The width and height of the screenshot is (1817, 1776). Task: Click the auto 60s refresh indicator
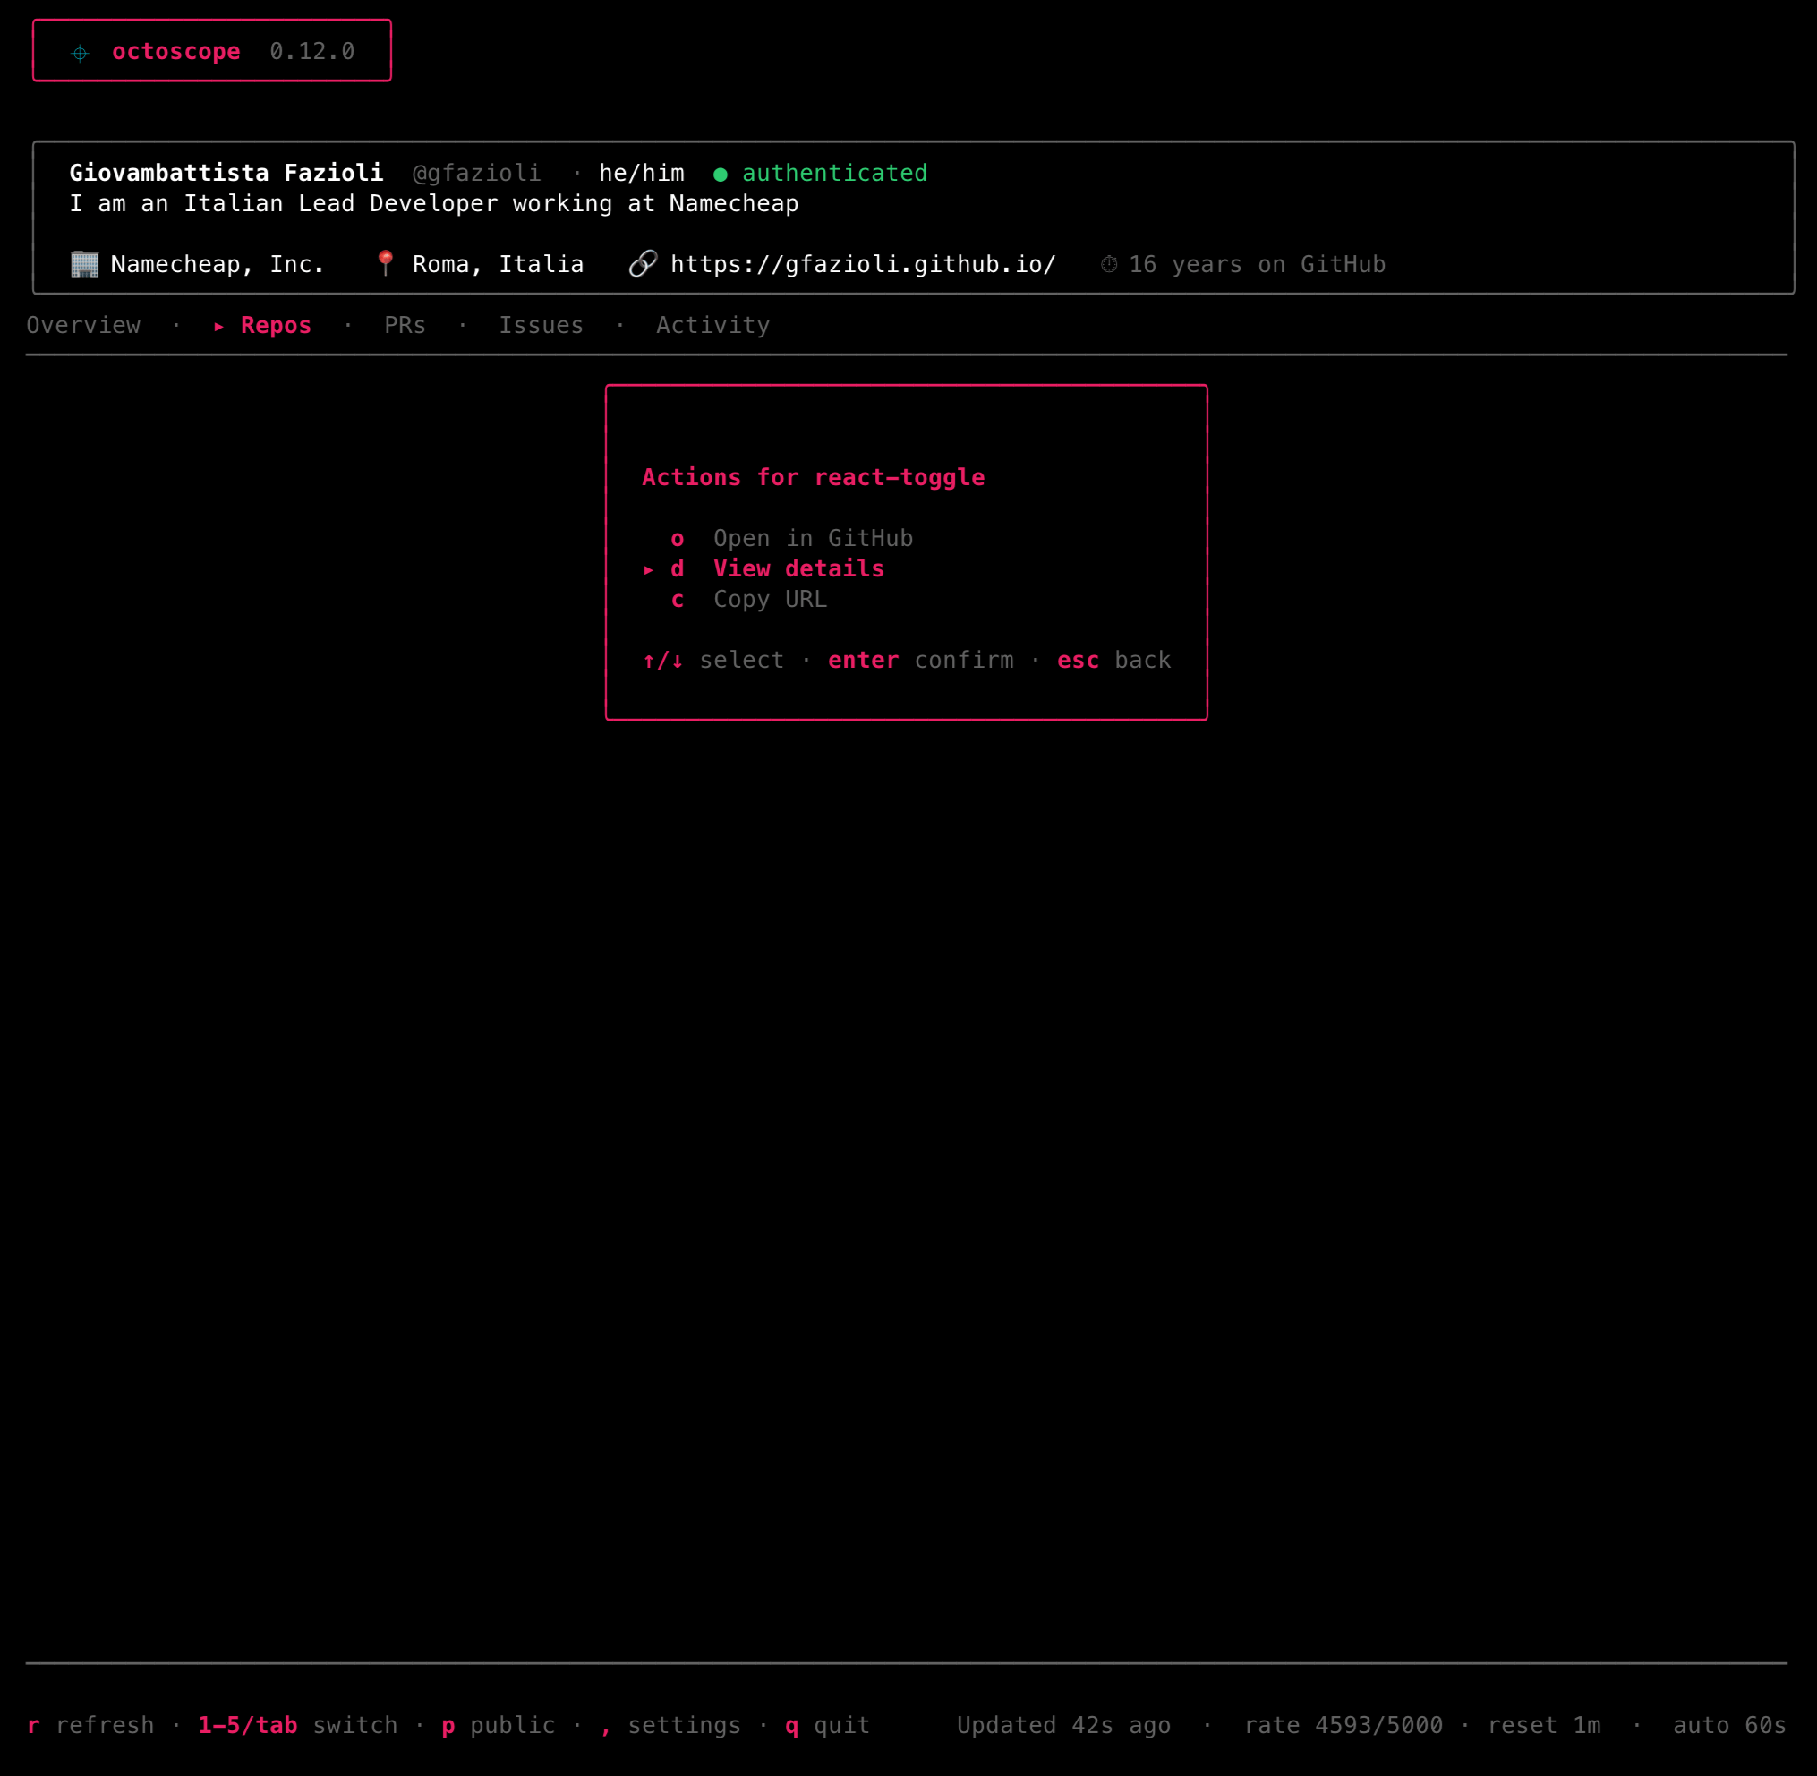(x=1730, y=1726)
